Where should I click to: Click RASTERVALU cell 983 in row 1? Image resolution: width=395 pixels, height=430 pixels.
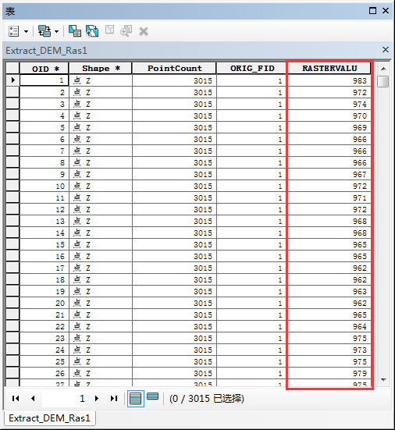[x=329, y=80]
